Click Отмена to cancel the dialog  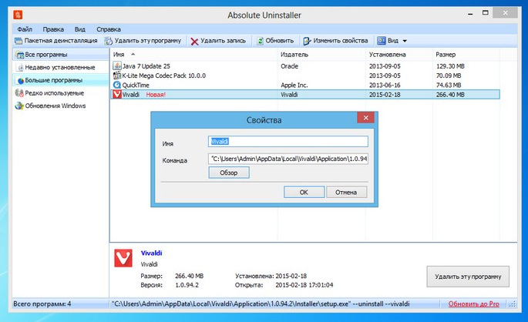click(346, 192)
